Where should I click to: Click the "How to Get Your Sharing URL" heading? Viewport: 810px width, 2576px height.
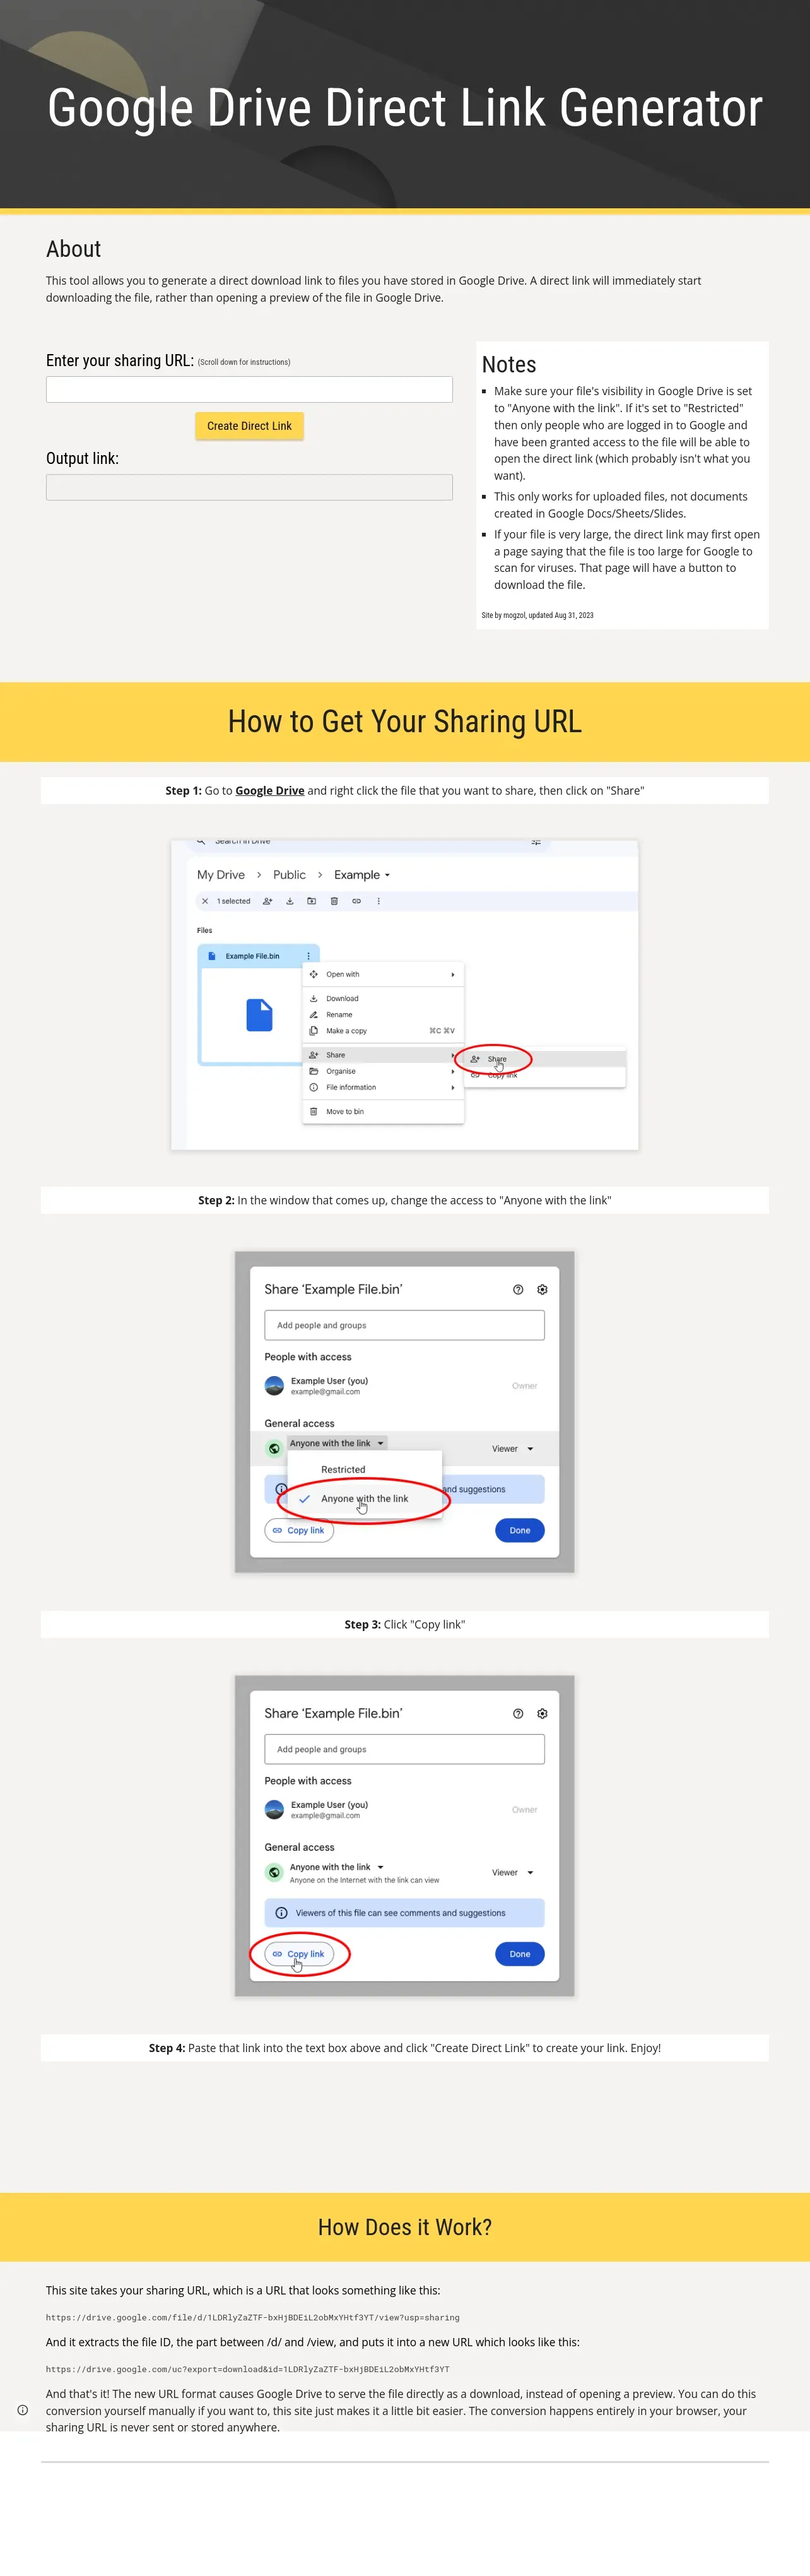[x=405, y=721]
